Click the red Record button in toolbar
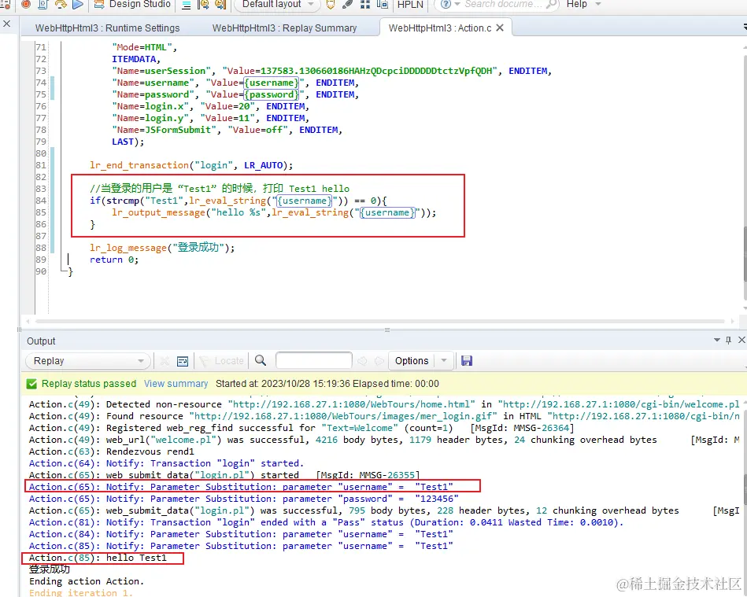This screenshot has width=747, height=597. (x=26, y=4)
